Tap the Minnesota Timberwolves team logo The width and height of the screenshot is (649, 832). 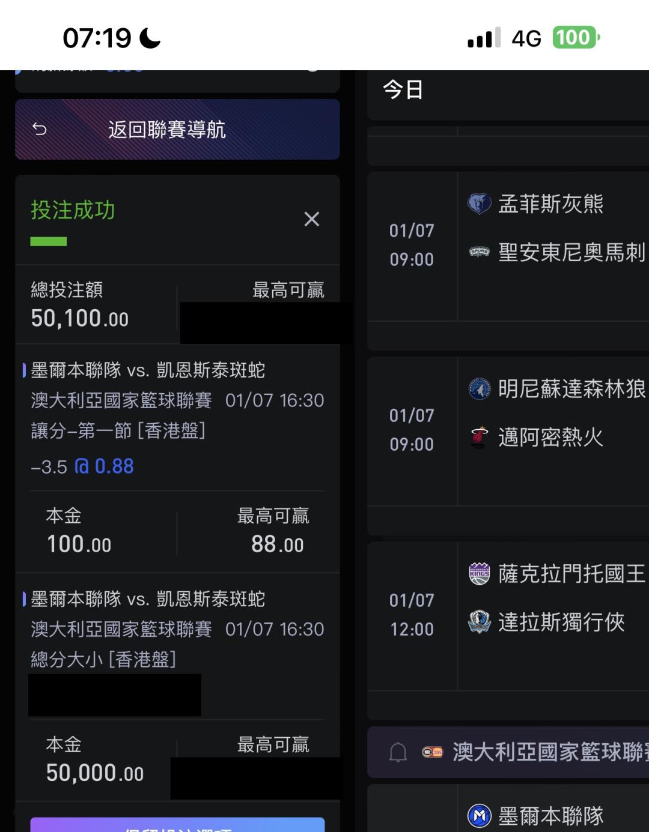(x=479, y=389)
